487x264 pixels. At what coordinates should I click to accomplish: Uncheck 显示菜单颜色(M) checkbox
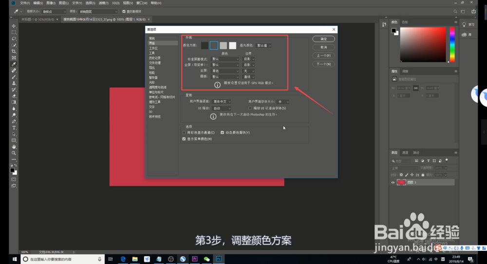[x=184, y=139]
